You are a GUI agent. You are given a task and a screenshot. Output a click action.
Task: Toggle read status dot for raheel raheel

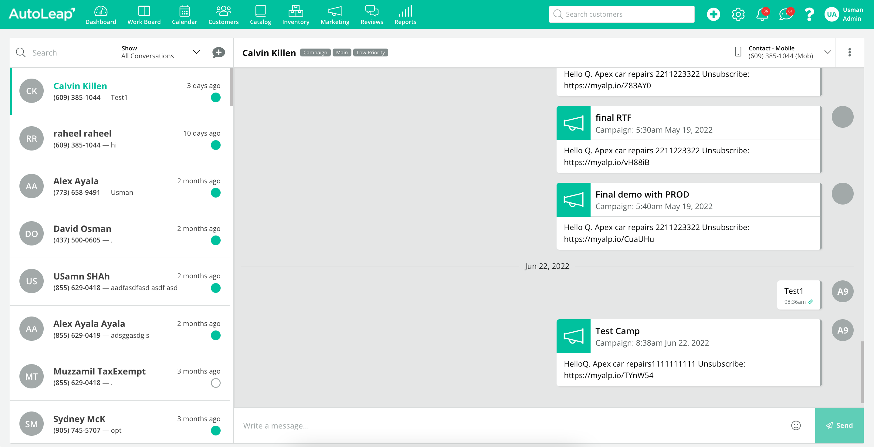(215, 145)
